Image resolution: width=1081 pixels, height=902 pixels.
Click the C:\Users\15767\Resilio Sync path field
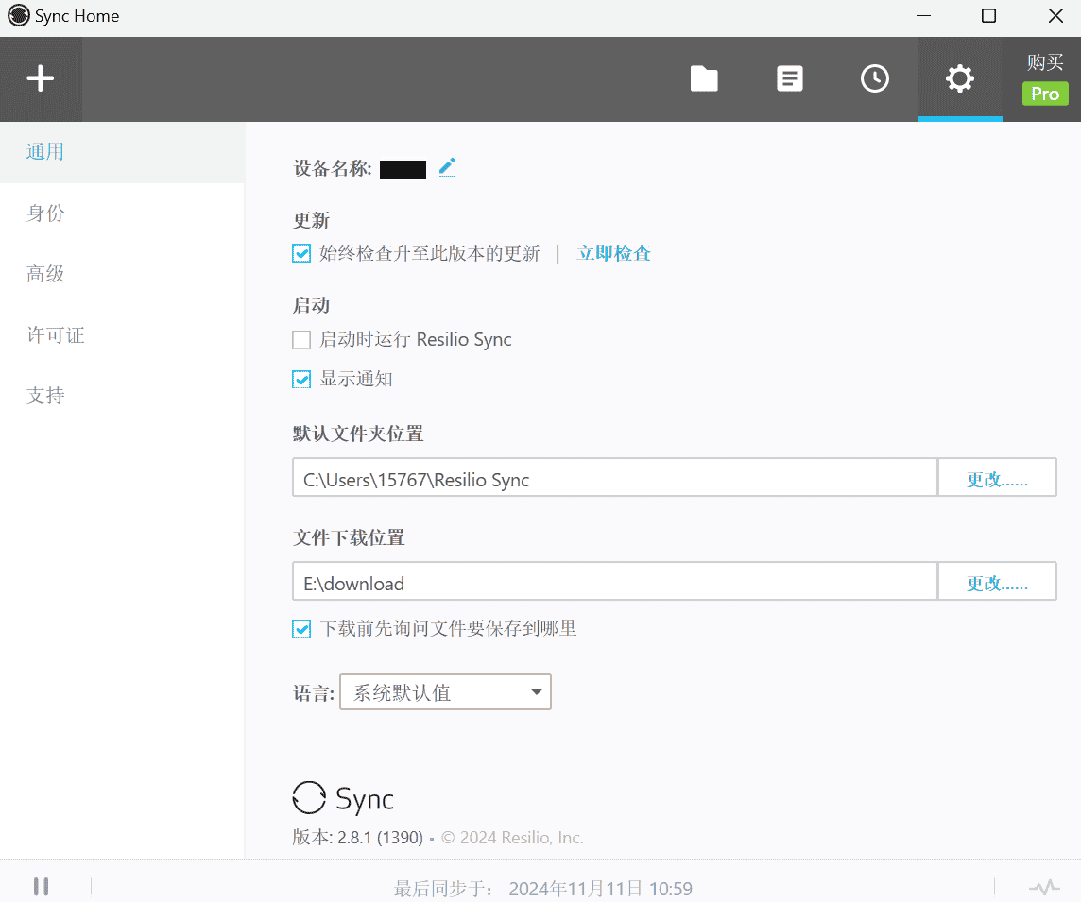coord(615,478)
